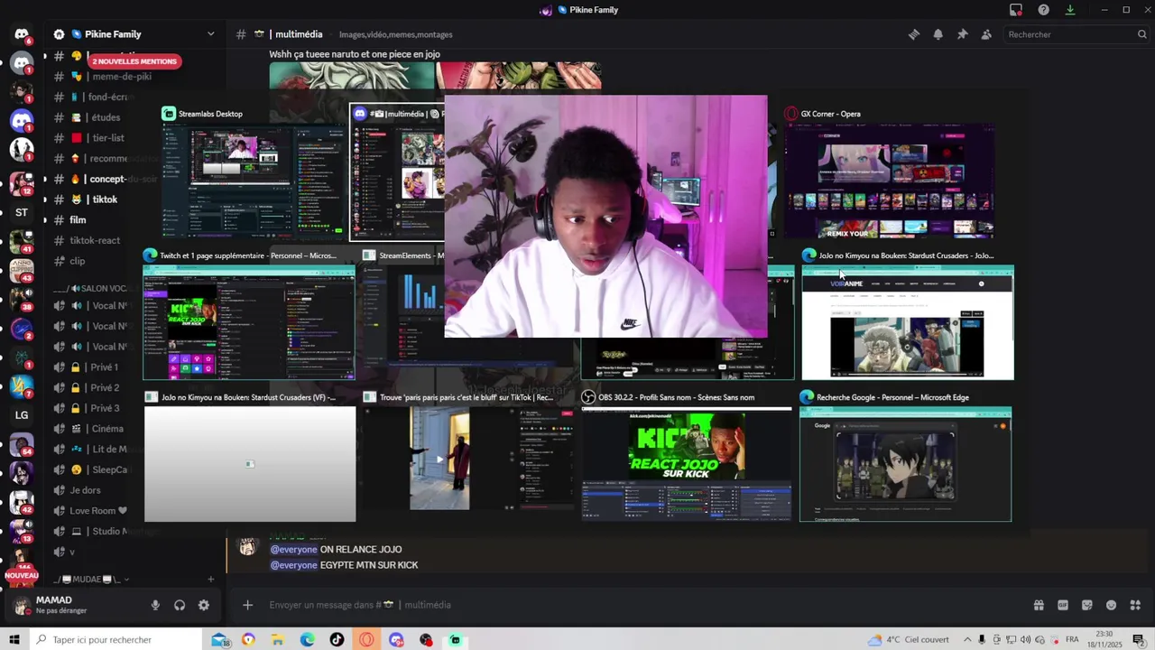Image resolution: width=1155 pixels, height=650 pixels.
Task: Click Windows taskbar search box
Action: click(x=115, y=639)
